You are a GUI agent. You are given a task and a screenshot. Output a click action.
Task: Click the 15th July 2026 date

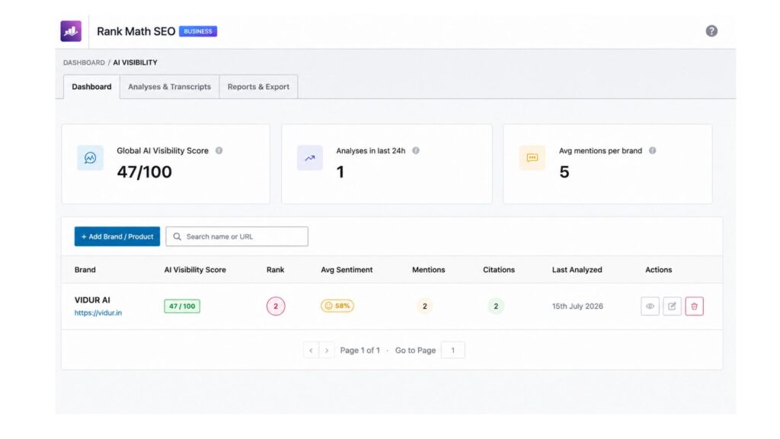click(x=577, y=306)
